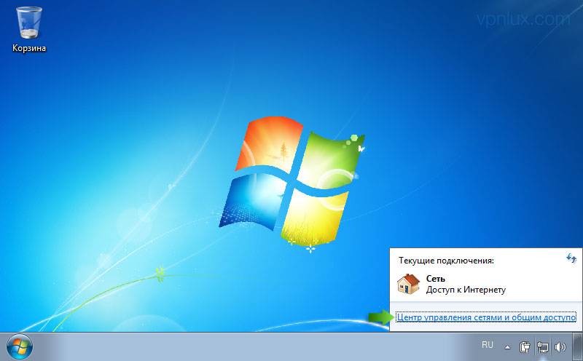Show hidden tray icons arrow
Screen dimensions: 583x361
(x=507, y=347)
